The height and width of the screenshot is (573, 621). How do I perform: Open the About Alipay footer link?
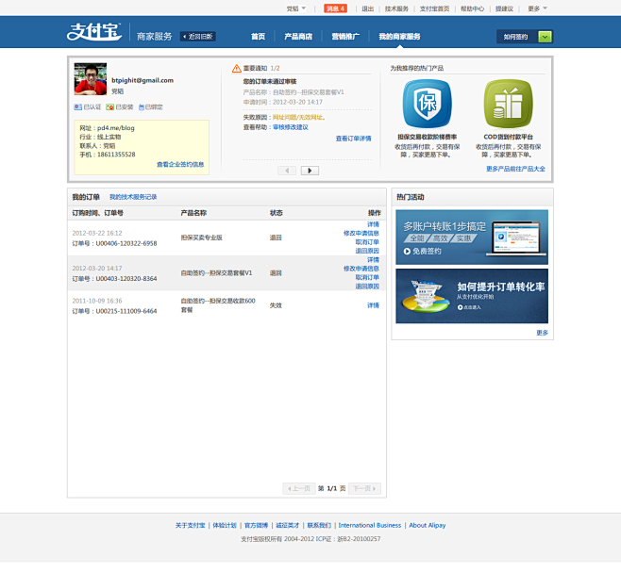(428, 526)
